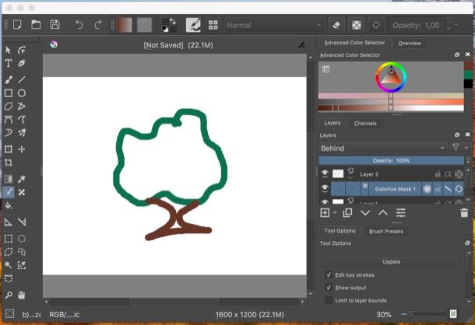Click the Update button
The width and height of the screenshot is (475, 325).
[x=392, y=262]
